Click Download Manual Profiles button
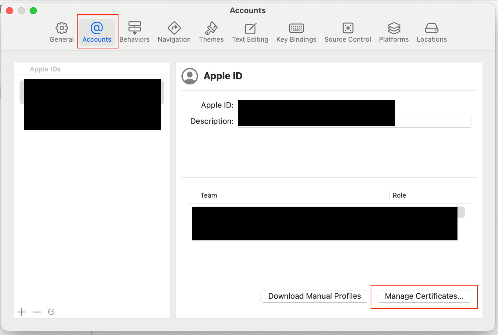 [x=314, y=296]
